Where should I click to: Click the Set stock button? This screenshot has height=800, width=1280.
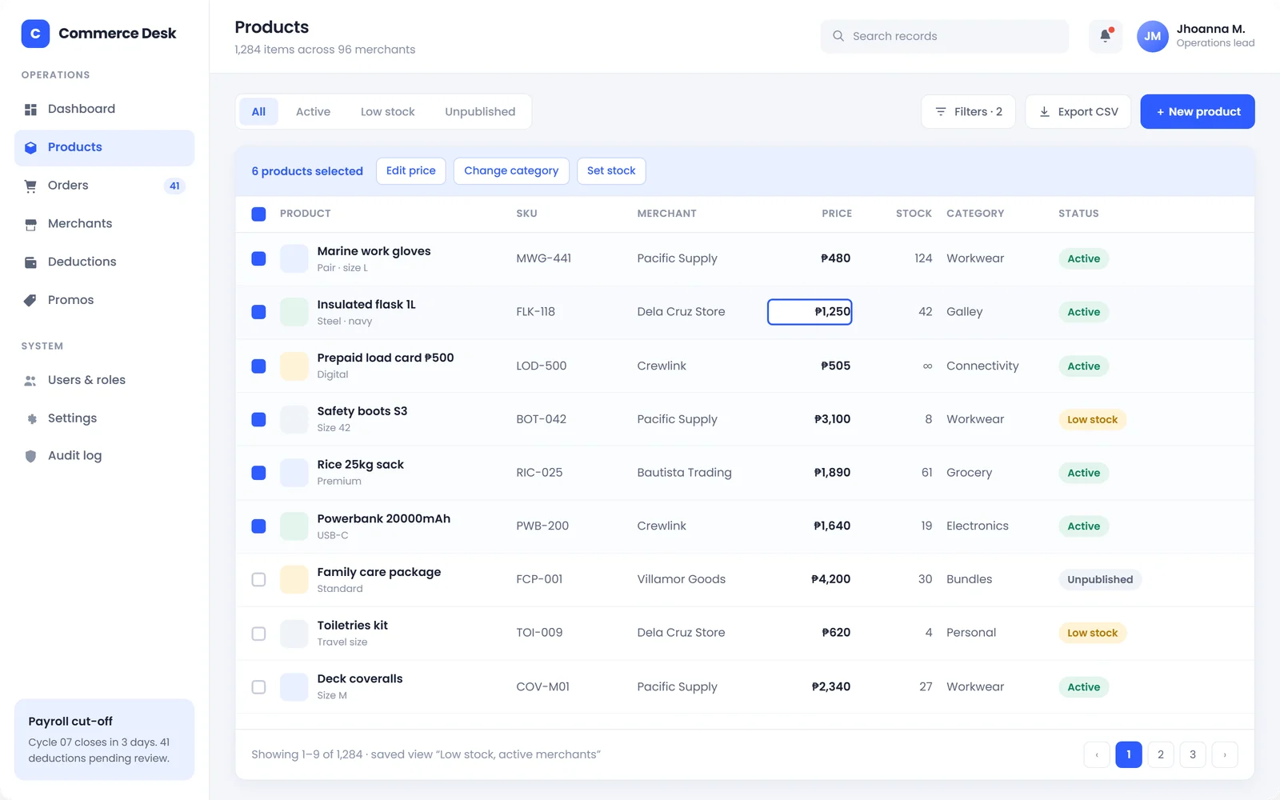611,171
